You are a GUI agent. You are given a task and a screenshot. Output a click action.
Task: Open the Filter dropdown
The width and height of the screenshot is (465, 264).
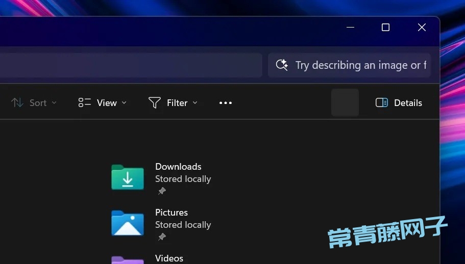pos(173,103)
